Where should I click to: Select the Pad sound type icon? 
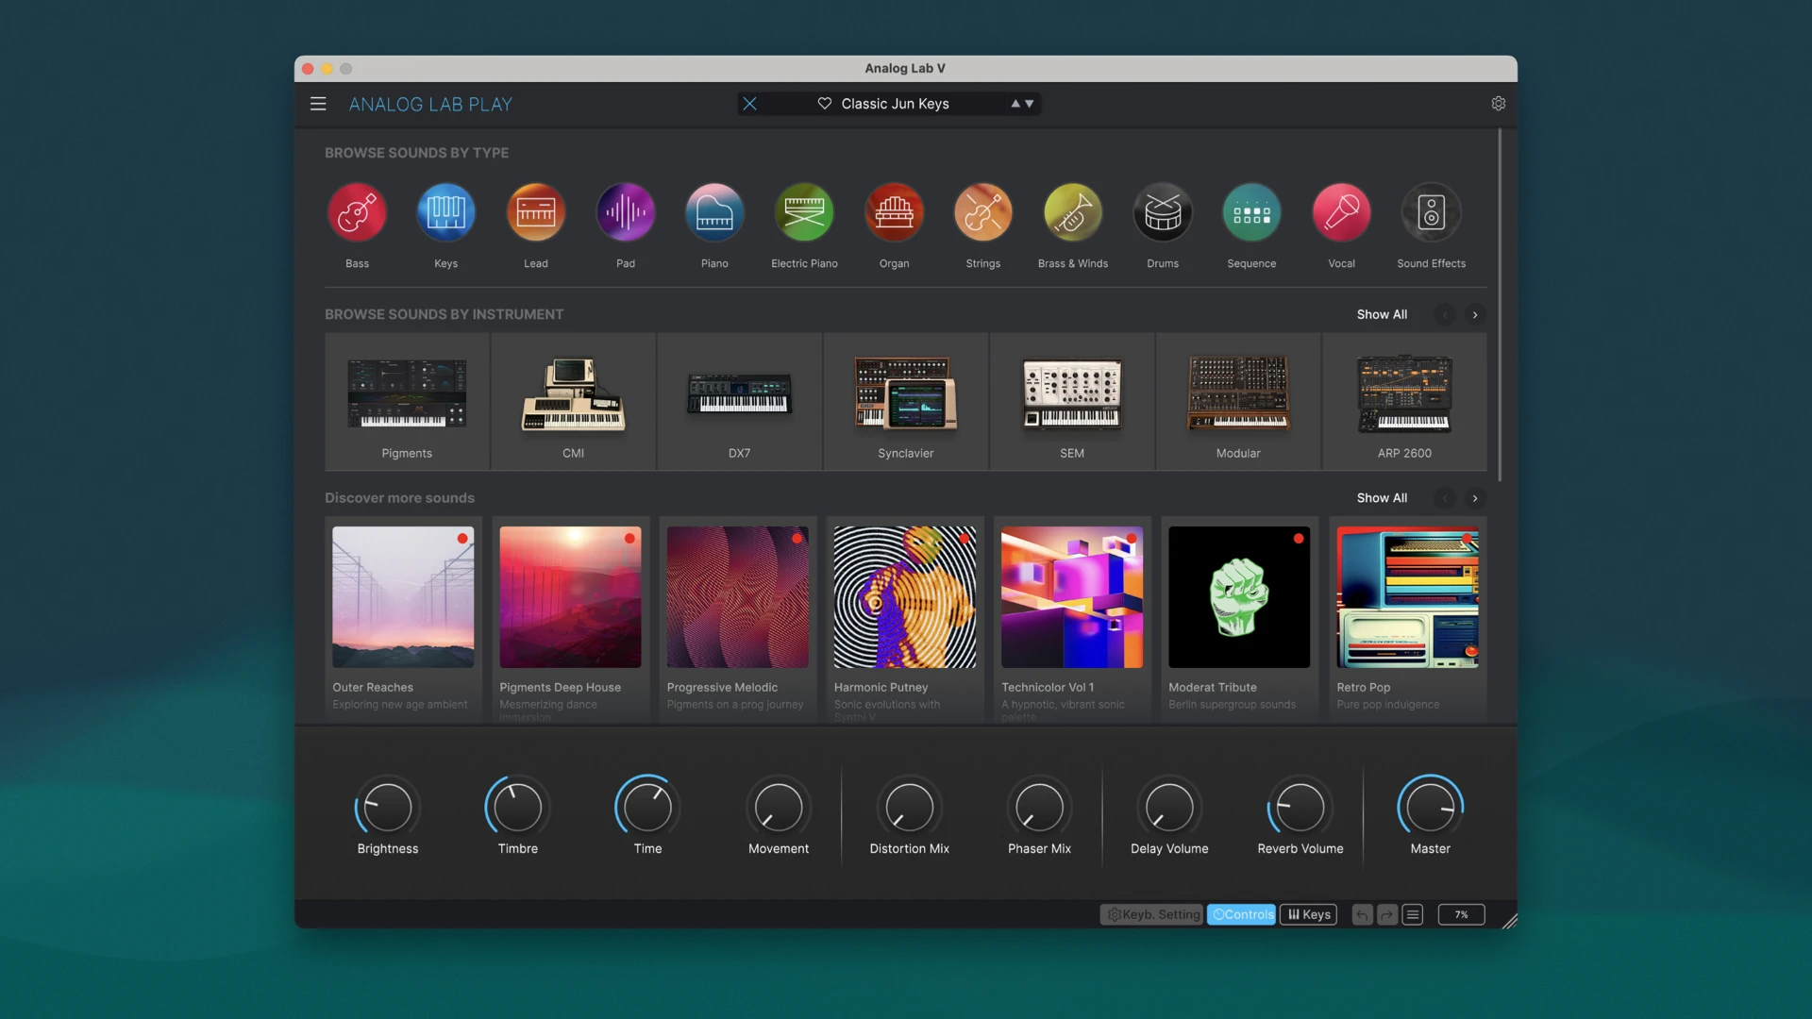[625, 212]
